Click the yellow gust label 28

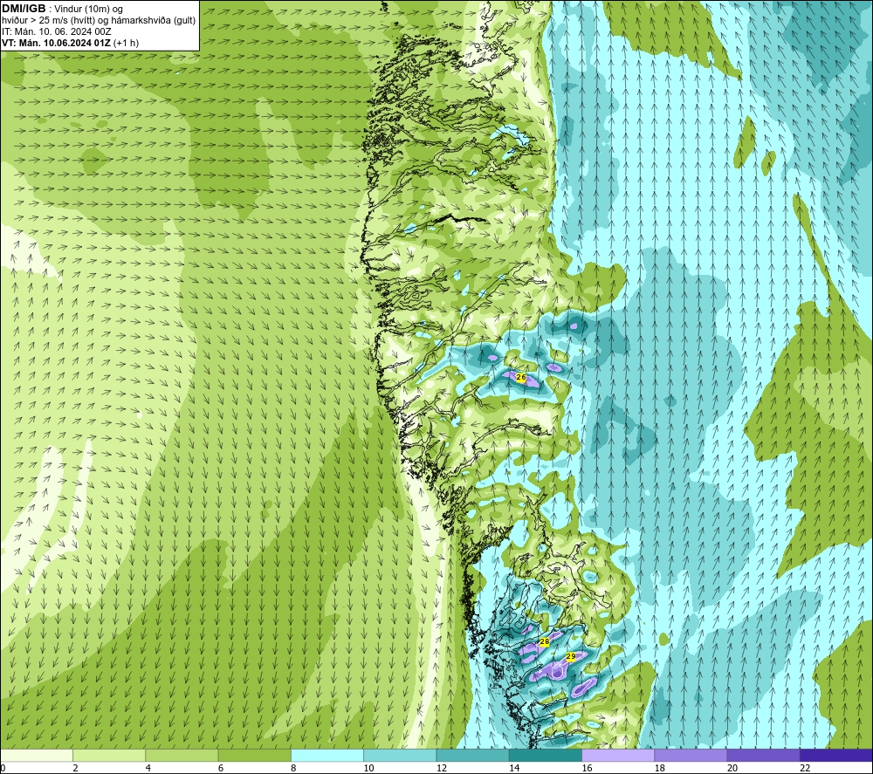tap(545, 641)
